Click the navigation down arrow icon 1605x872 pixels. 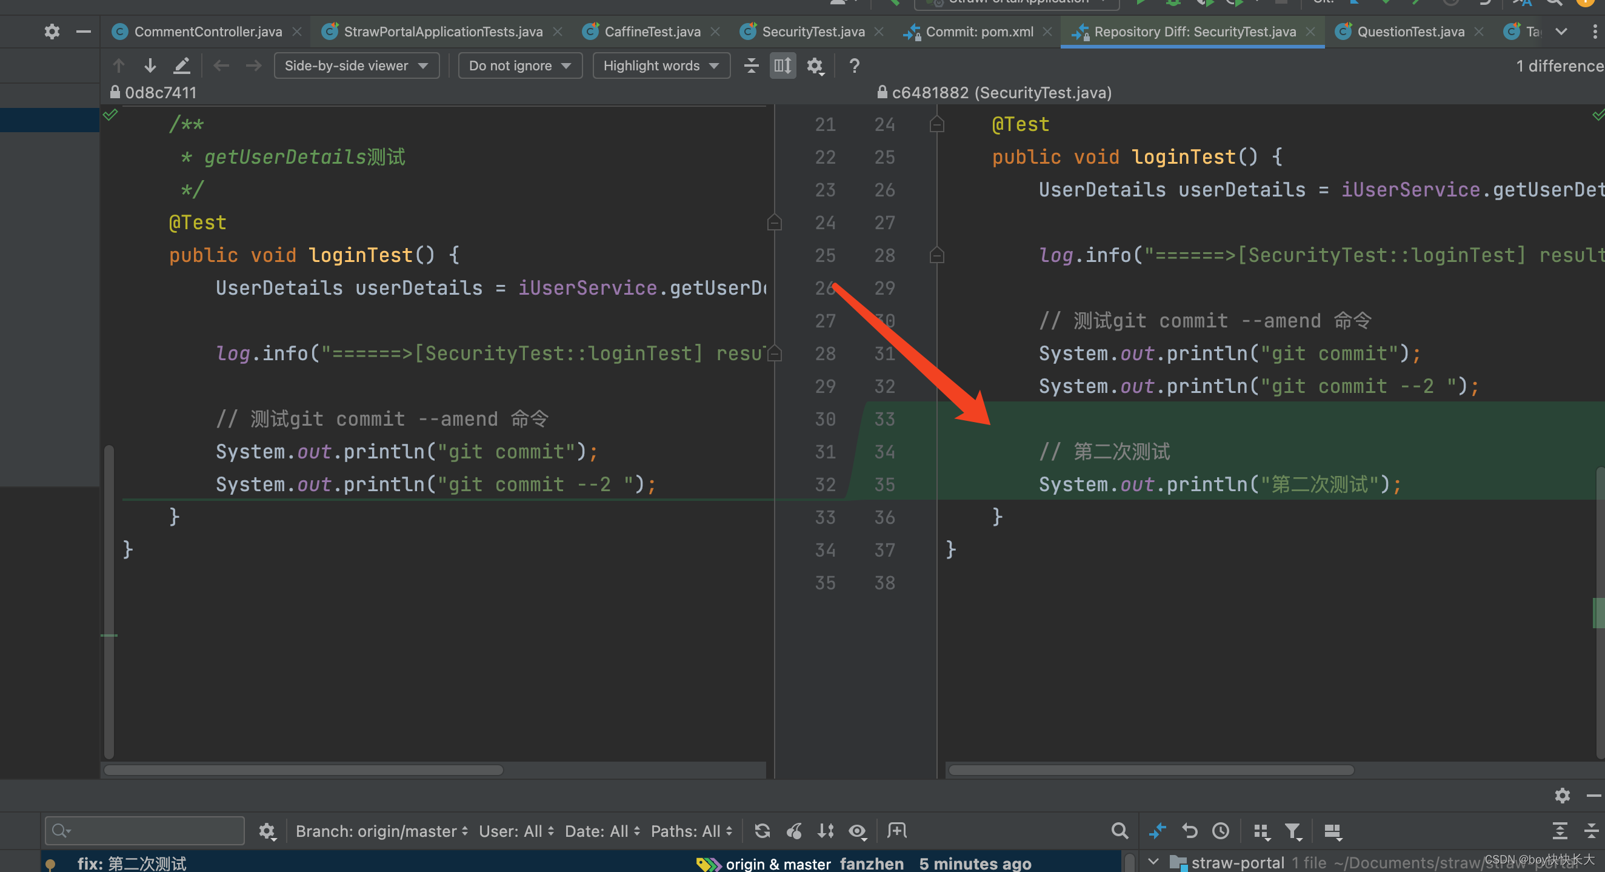click(x=152, y=67)
